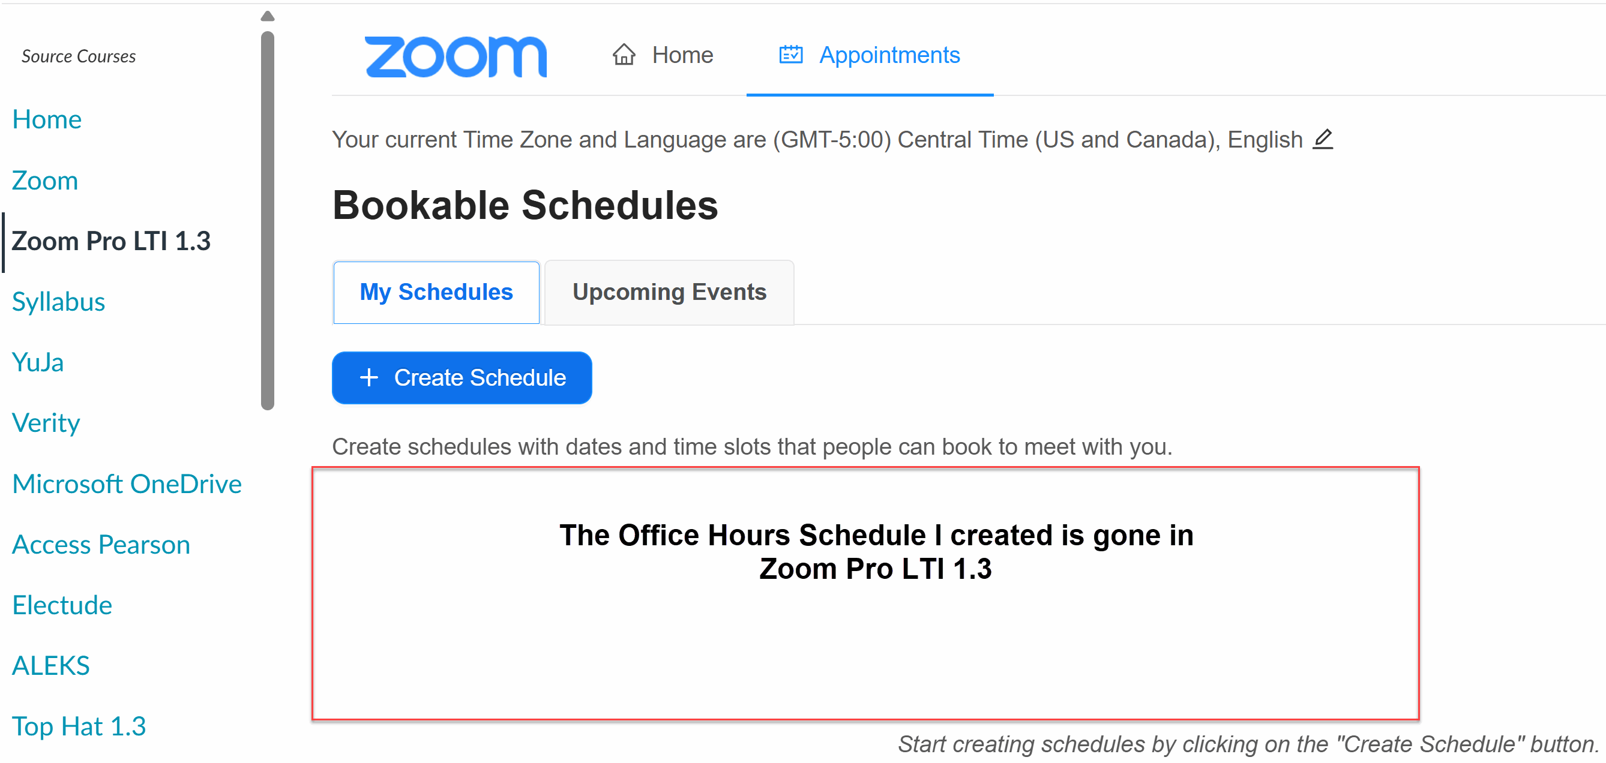Switch to the Upcoming Events tab
The height and width of the screenshot is (763, 1606).
coord(669,292)
